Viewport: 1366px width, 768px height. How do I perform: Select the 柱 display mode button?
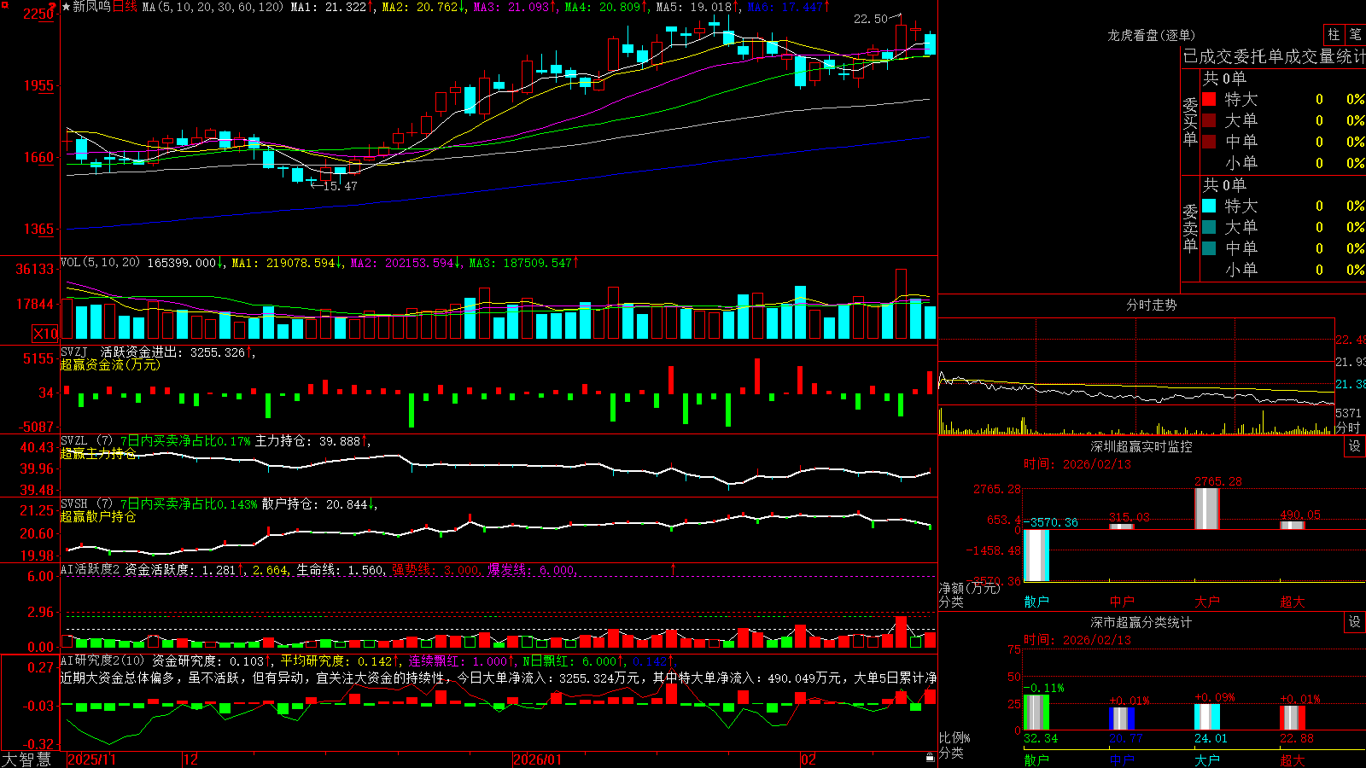point(1334,34)
